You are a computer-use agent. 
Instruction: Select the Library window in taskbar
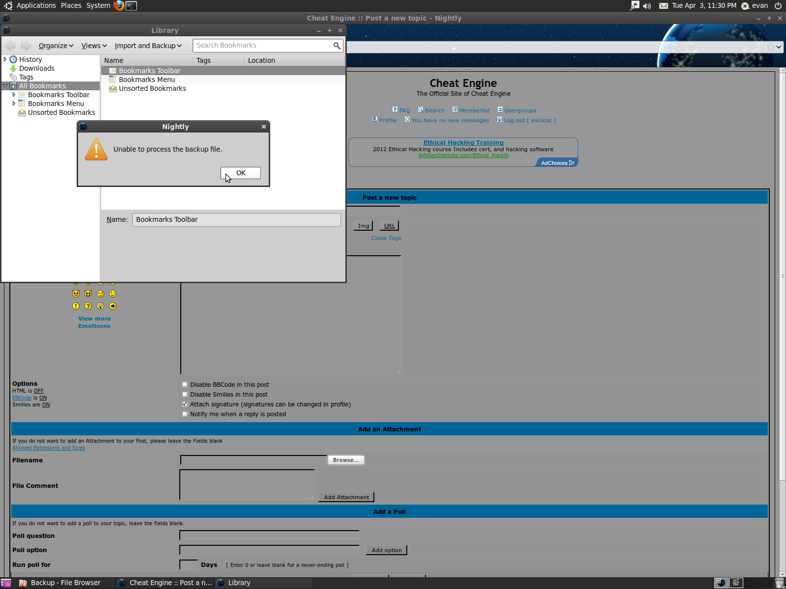pos(264,583)
